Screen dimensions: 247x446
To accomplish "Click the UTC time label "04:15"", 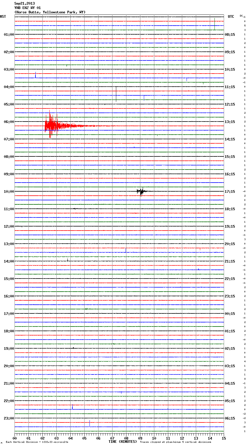I will [230, 383].
